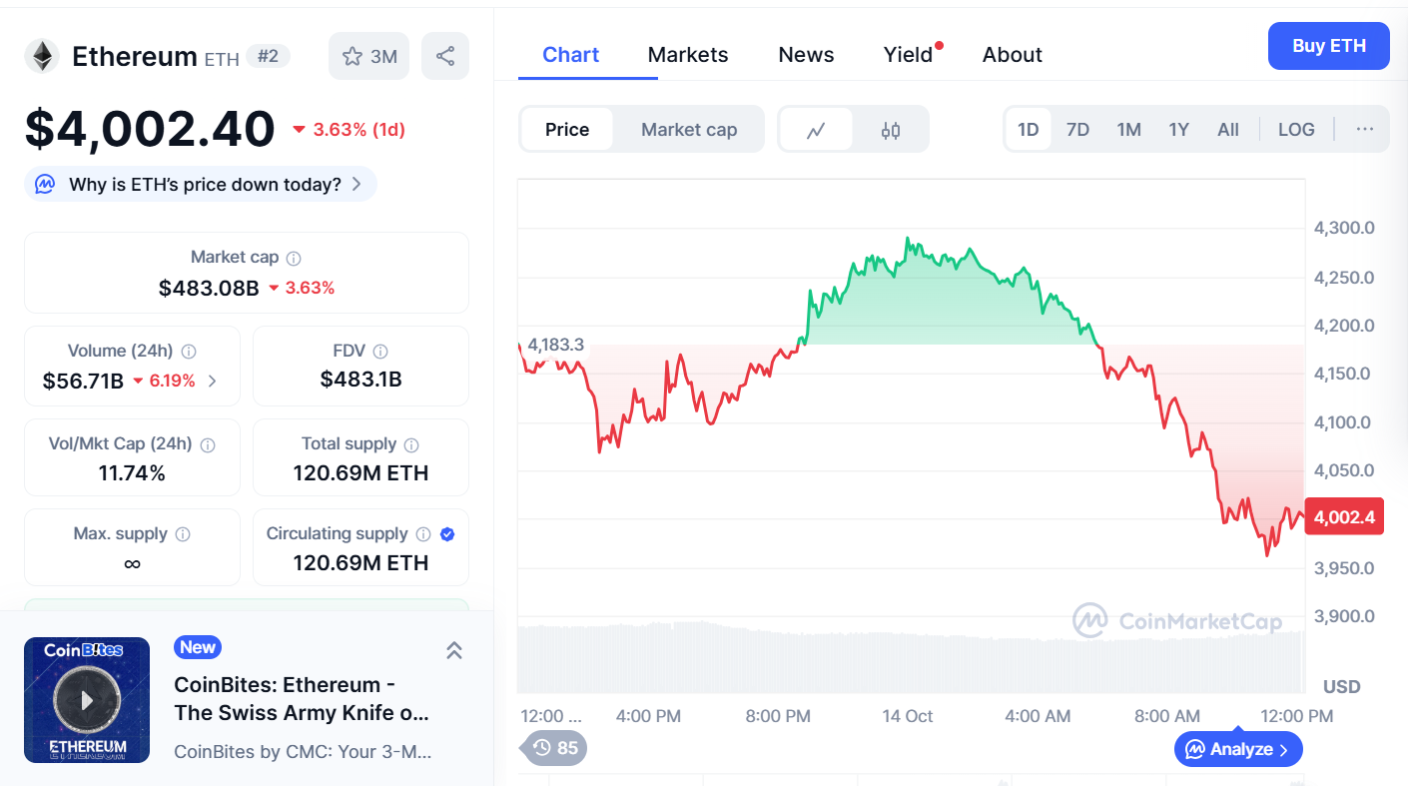Click the 85 history events badge
1408x786 pixels.
[x=554, y=747]
